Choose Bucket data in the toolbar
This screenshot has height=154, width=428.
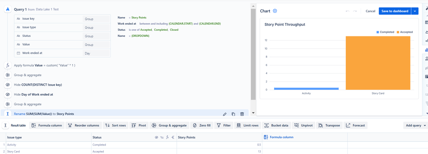coord(276,125)
